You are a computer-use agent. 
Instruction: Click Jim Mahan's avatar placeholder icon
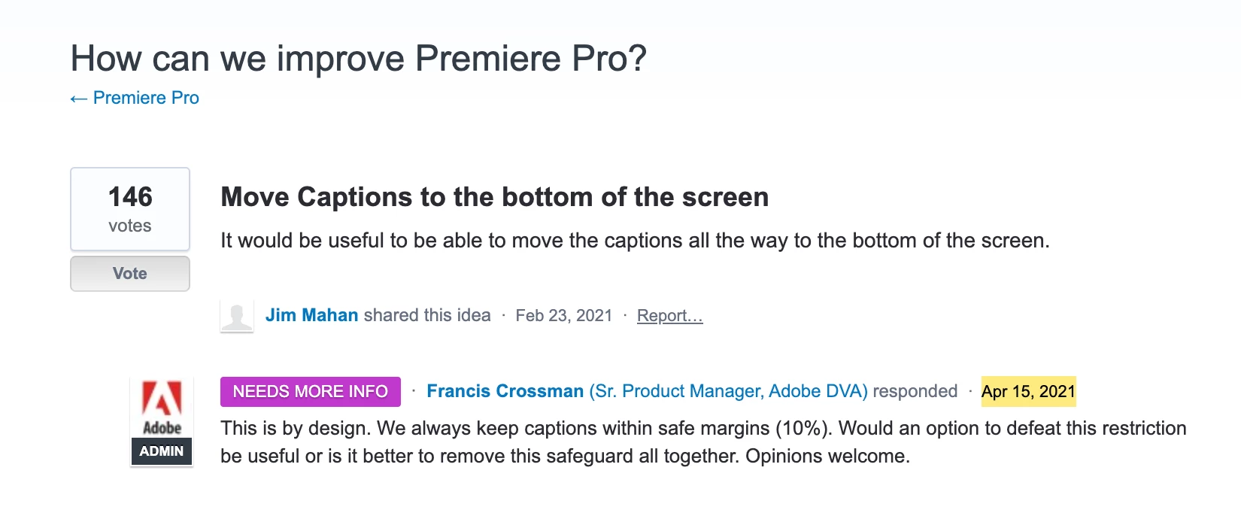237,316
